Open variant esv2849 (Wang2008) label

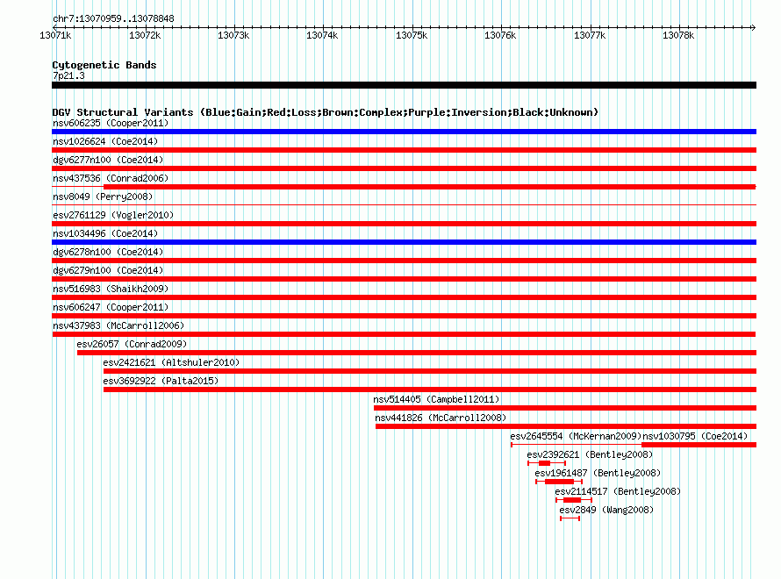coord(606,510)
